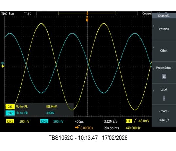
Task: Click the more Page 1/2 button
Action: pyautogui.click(x=164, y=116)
